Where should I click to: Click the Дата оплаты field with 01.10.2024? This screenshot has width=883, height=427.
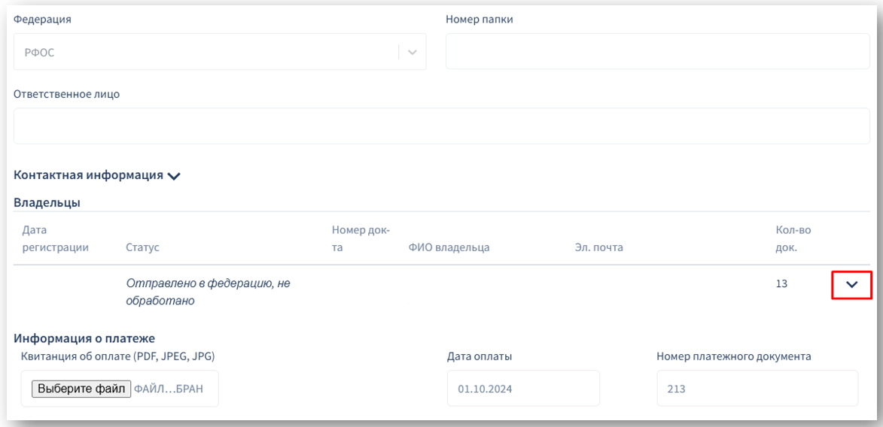click(523, 389)
